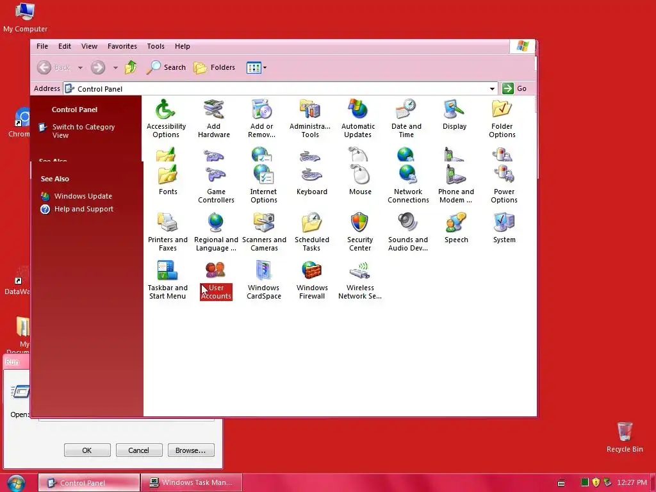Image resolution: width=656 pixels, height=492 pixels.
Task: Click Cancel in the Run dialog
Action: click(x=139, y=450)
